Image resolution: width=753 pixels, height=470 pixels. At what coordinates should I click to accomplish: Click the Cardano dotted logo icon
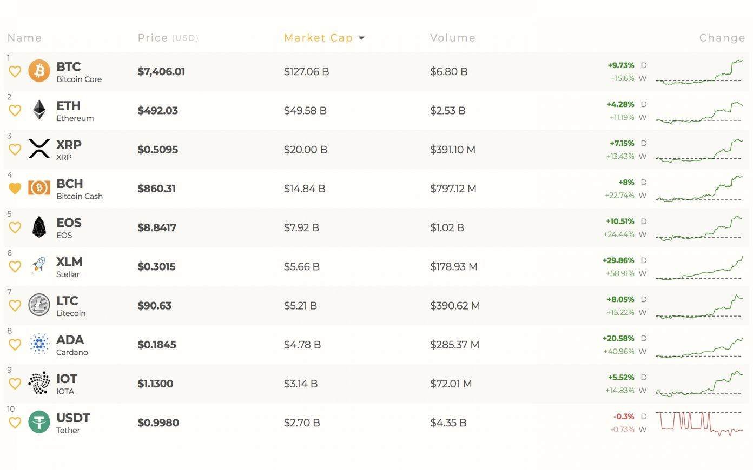click(x=39, y=344)
